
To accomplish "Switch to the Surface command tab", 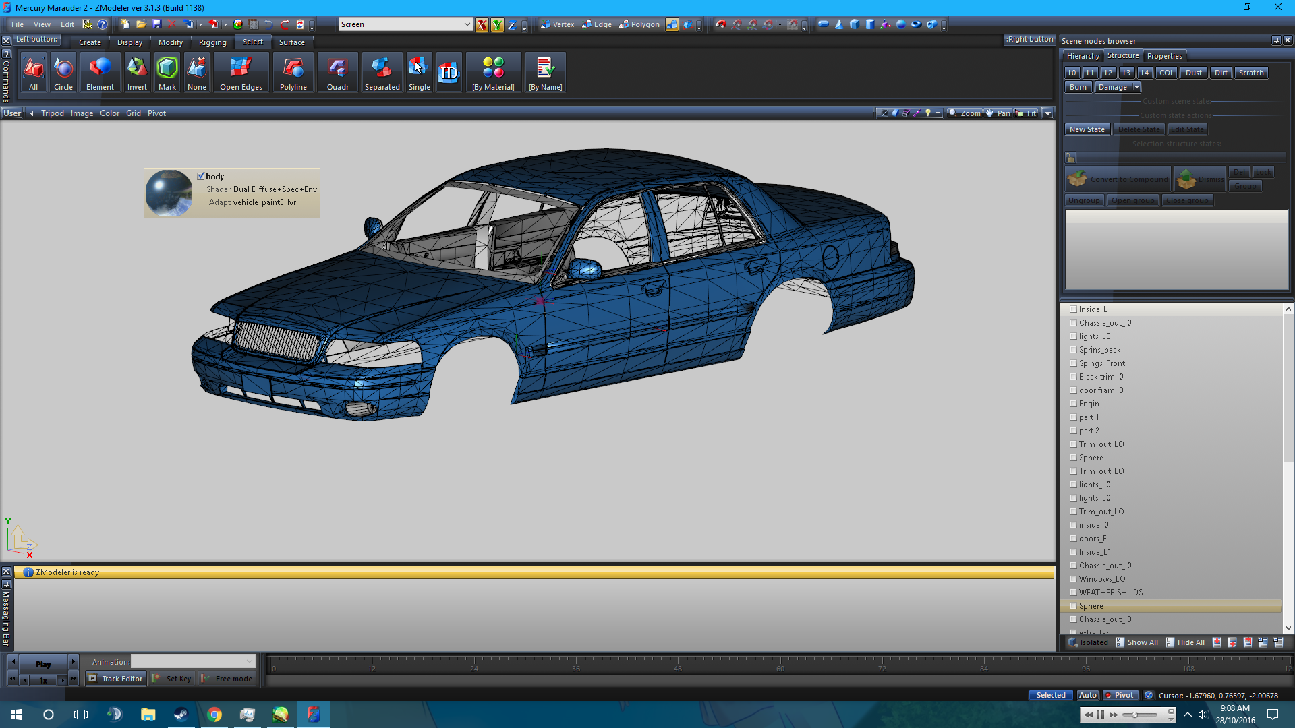I will coord(291,42).
